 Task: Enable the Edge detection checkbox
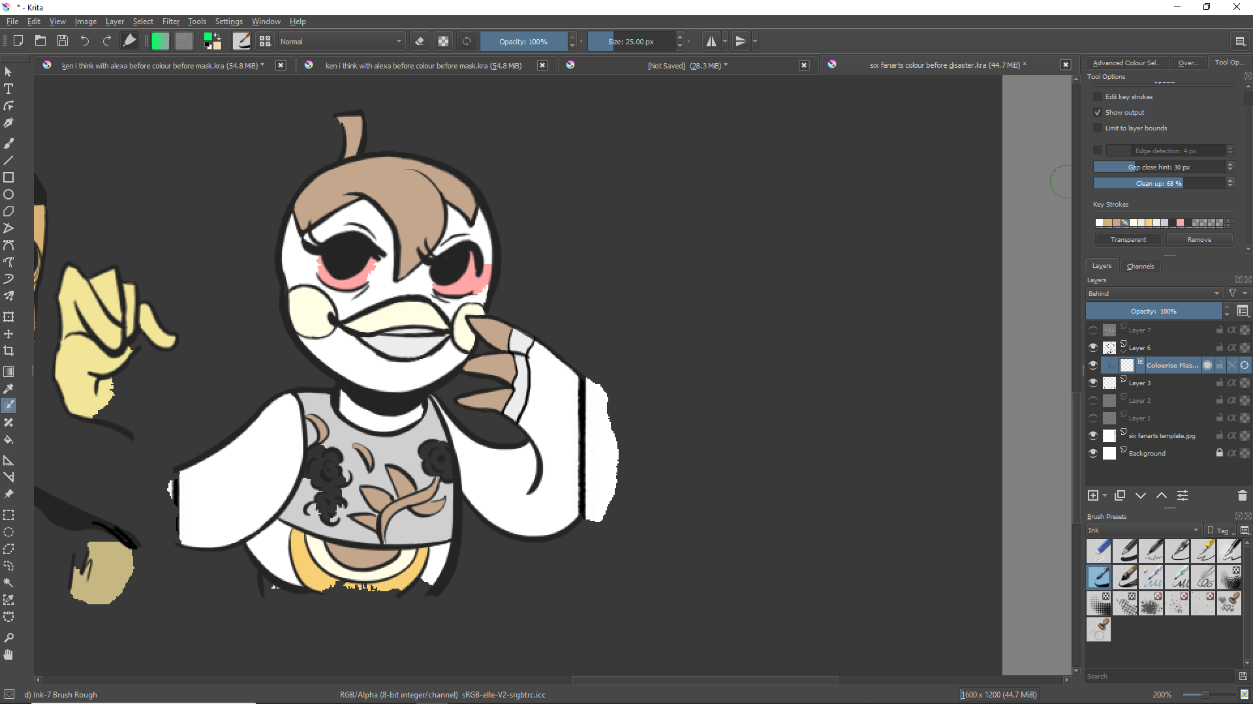click(1098, 151)
